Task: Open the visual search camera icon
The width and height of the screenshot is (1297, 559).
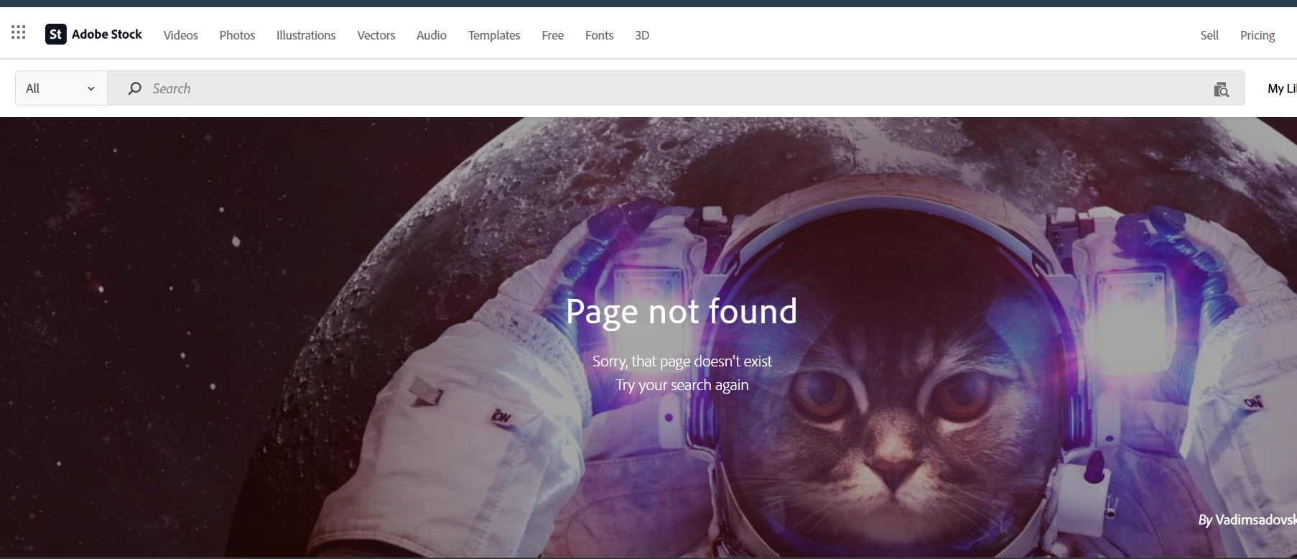Action: 1221,89
